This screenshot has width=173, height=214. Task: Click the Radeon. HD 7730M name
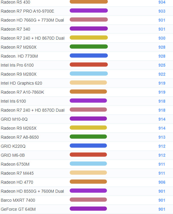19,56
